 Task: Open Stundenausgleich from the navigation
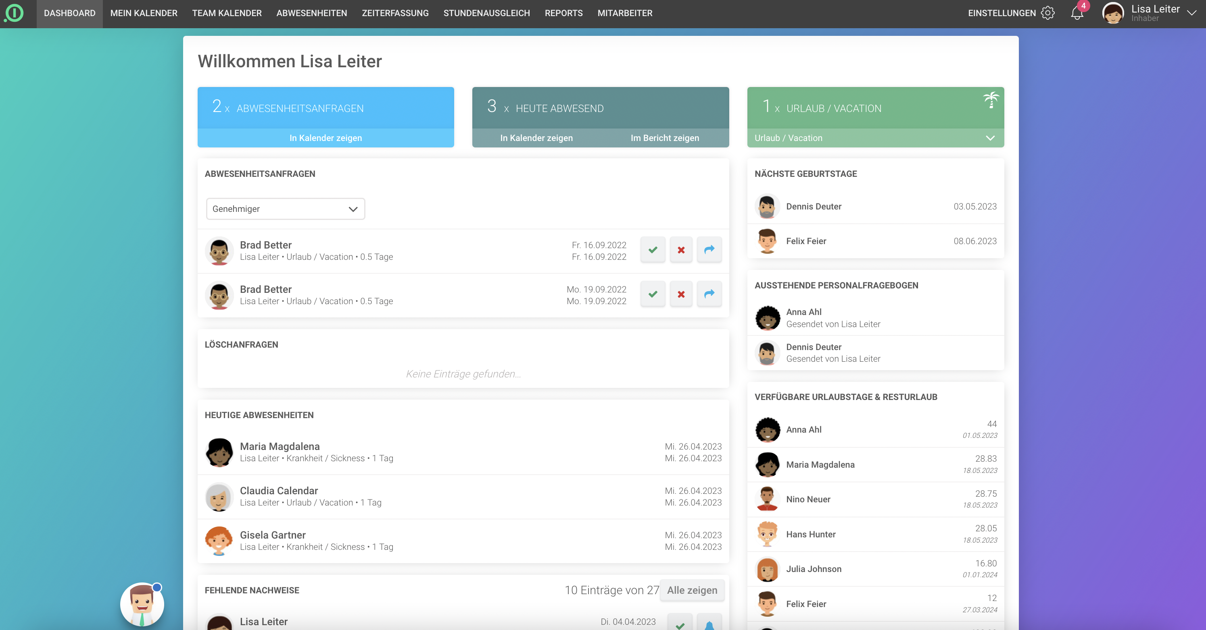pyautogui.click(x=486, y=13)
